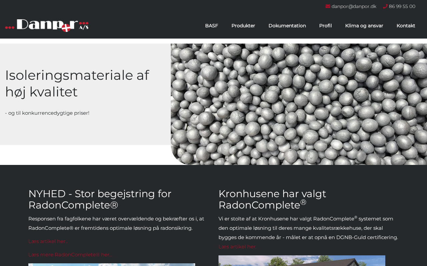Select the Profil menu item
427x266 pixels.
coord(326,26)
